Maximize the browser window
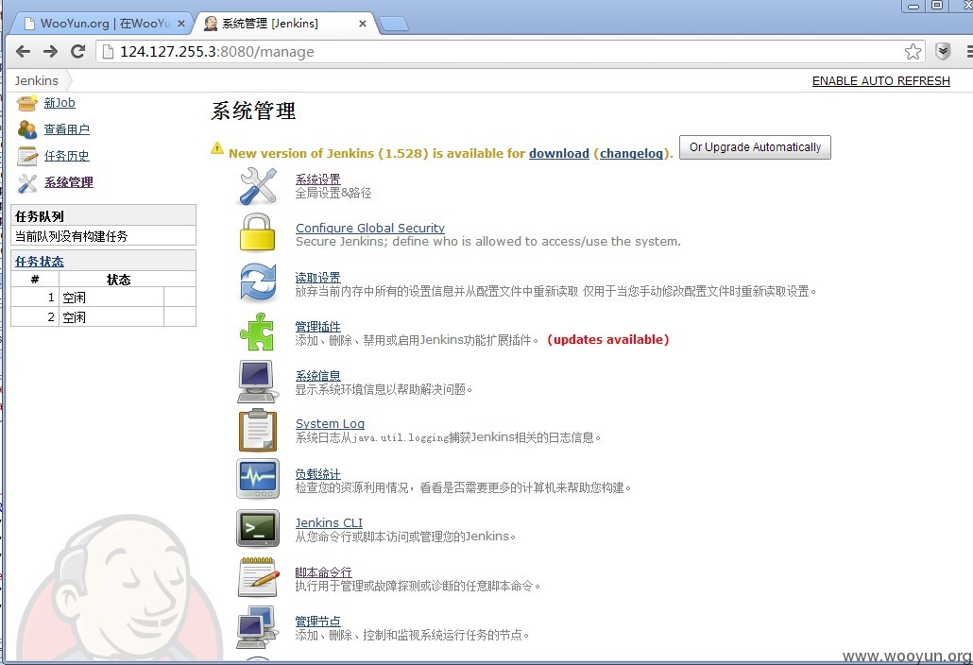 pos(937,5)
